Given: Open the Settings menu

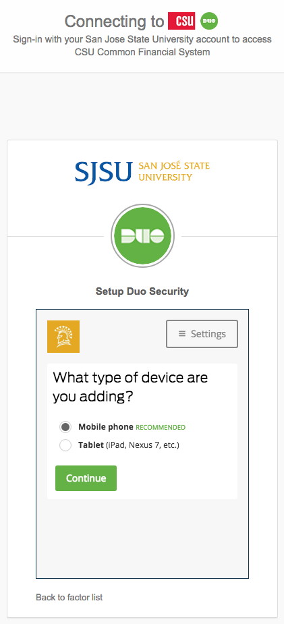Looking at the screenshot, I should pyautogui.click(x=202, y=334).
